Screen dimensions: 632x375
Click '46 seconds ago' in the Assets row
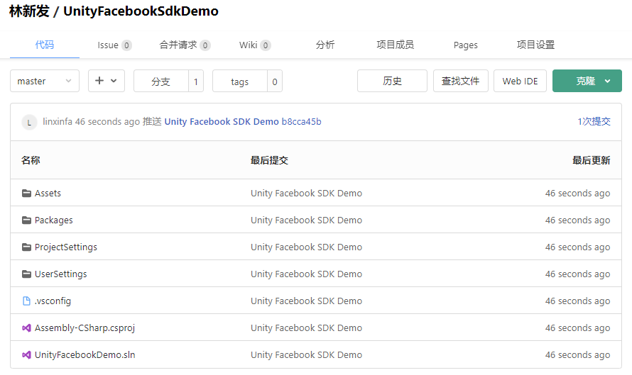(x=577, y=194)
